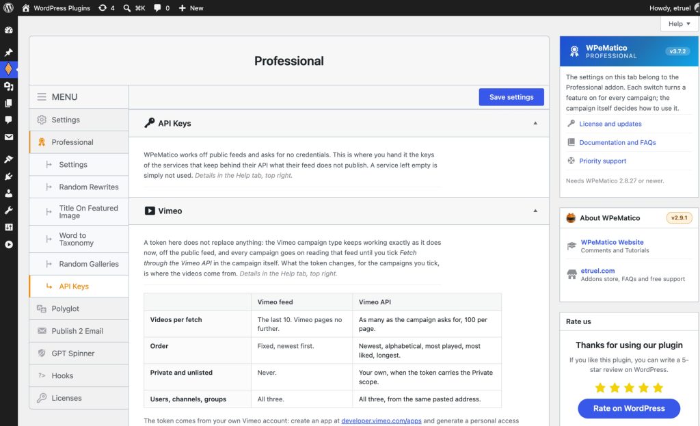Open the Polyglot menu item

coord(79,308)
